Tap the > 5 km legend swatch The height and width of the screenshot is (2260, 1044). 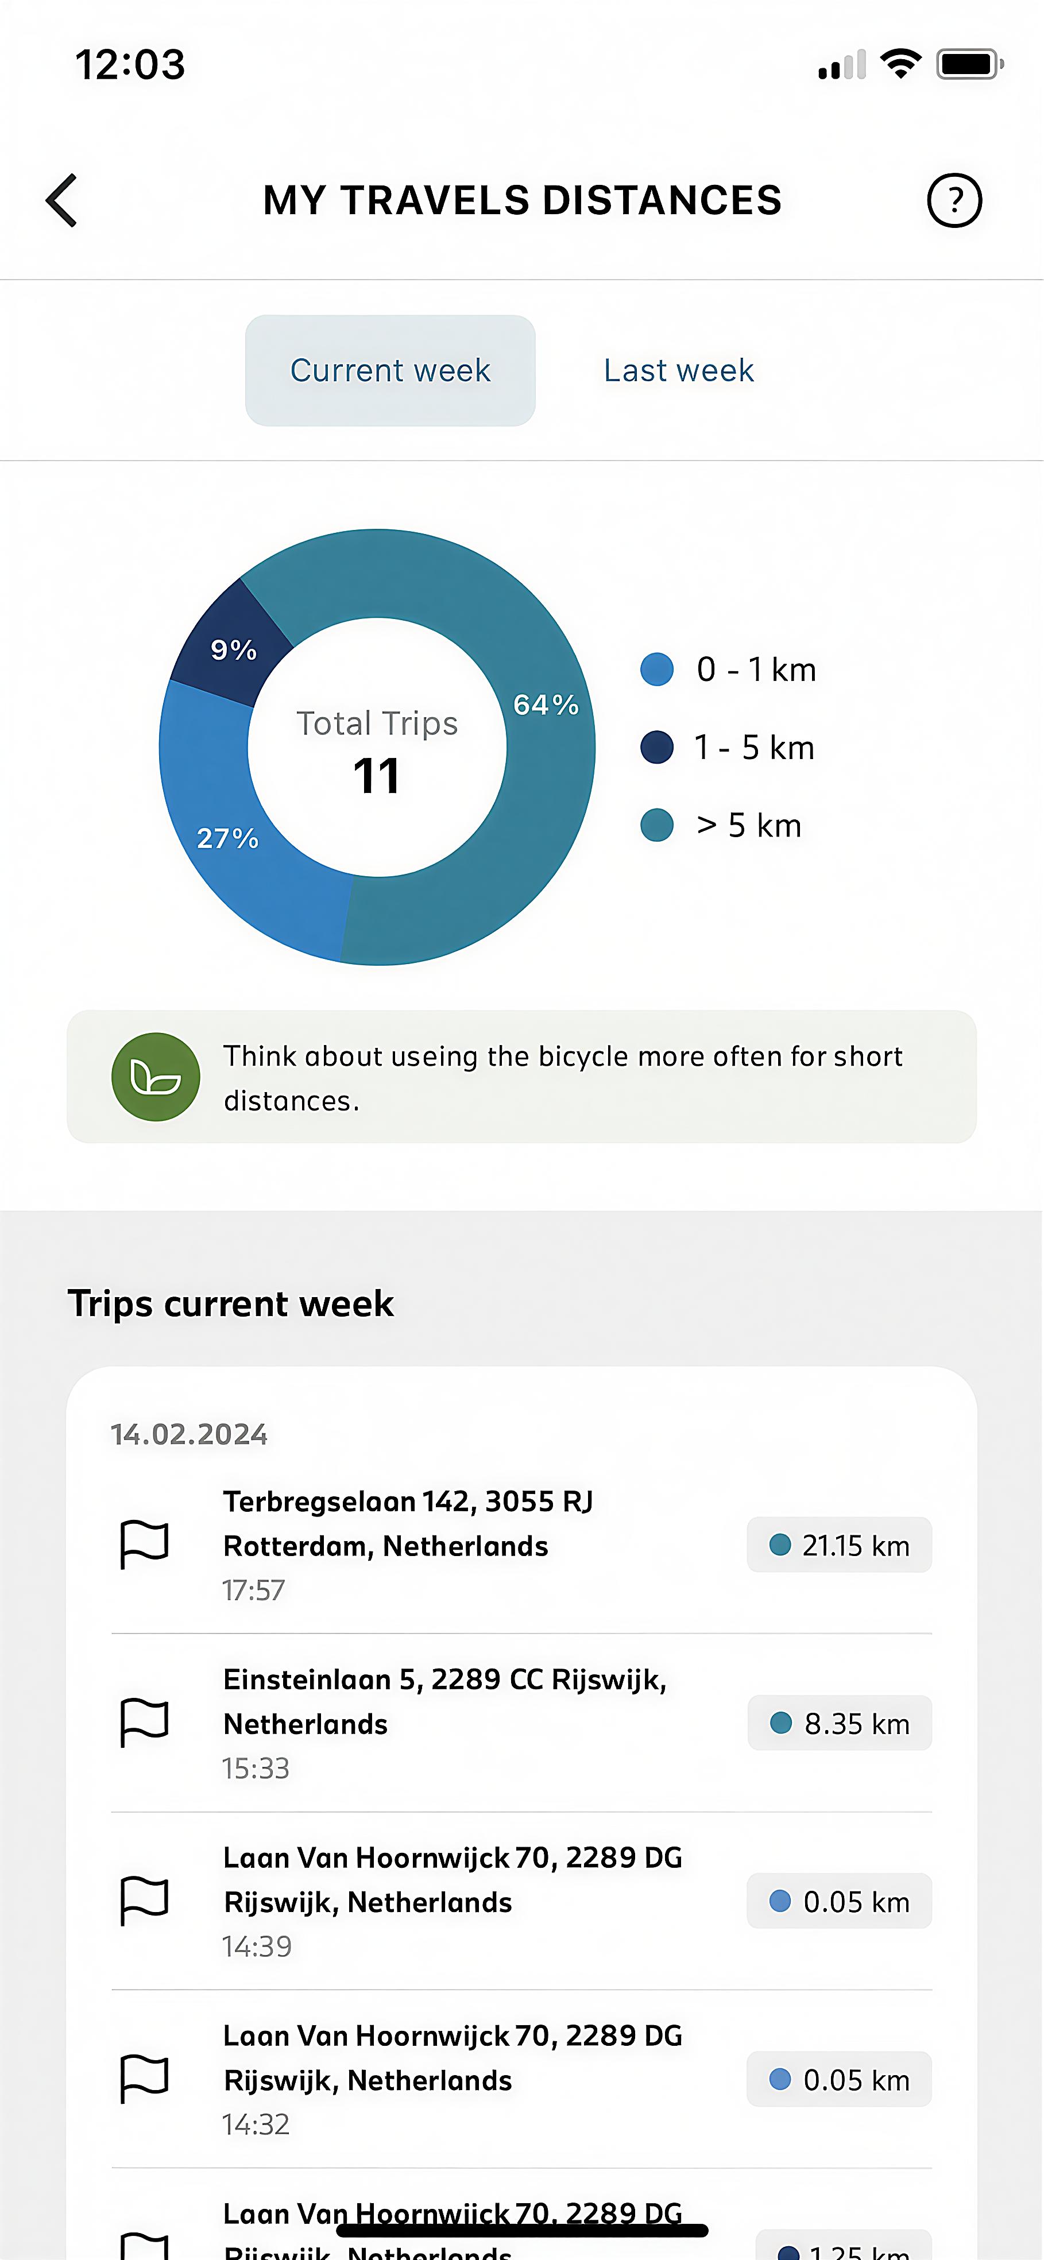[x=657, y=826]
